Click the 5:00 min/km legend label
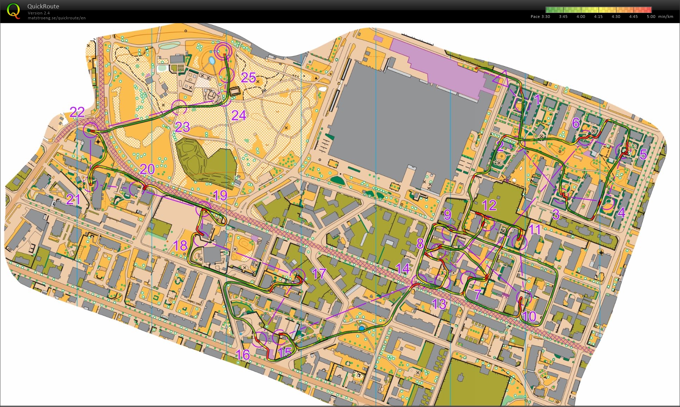The height and width of the screenshot is (407, 680). [660, 17]
